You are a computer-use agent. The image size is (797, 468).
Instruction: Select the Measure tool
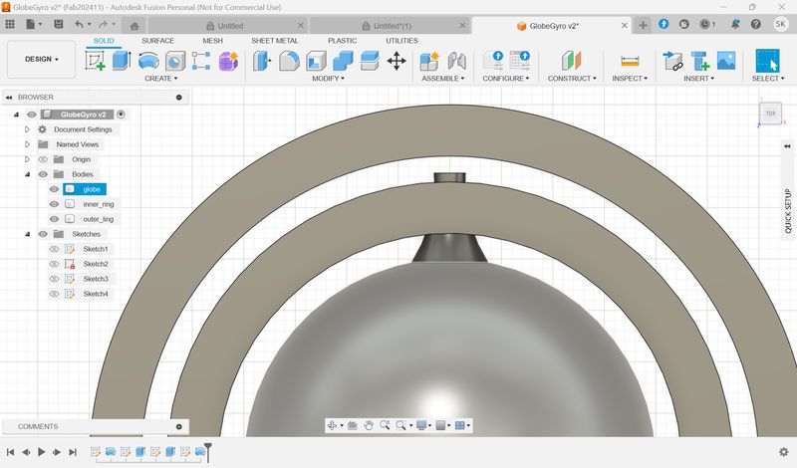click(x=630, y=61)
